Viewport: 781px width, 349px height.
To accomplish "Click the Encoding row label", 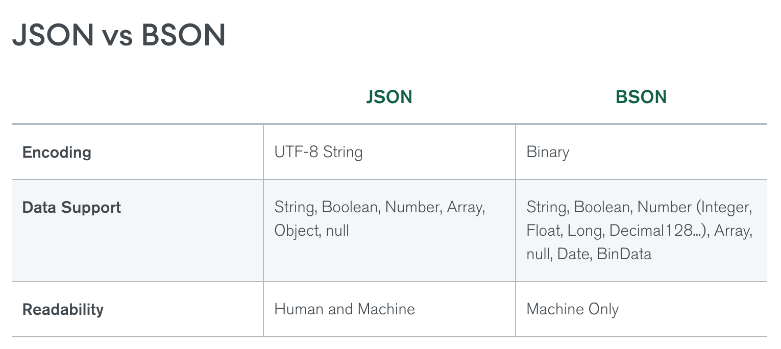I will (57, 153).
